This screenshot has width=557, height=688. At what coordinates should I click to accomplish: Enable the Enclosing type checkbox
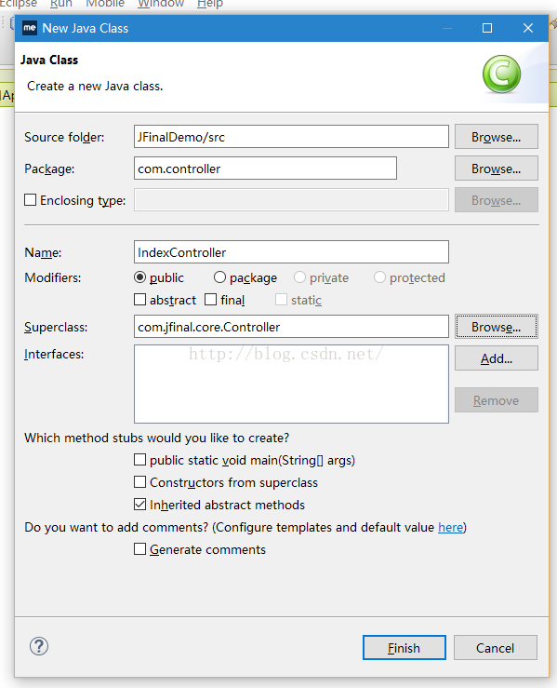pyautogui.click(x=31, y=200)
